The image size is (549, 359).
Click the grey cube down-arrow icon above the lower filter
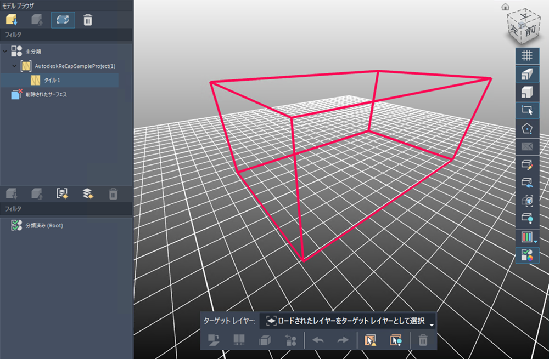pos(12,193)
